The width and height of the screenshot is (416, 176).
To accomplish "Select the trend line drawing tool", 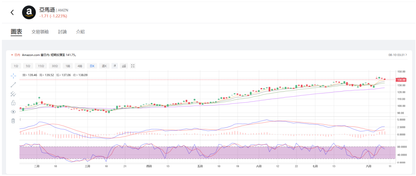I will click(x=13, y=85).
